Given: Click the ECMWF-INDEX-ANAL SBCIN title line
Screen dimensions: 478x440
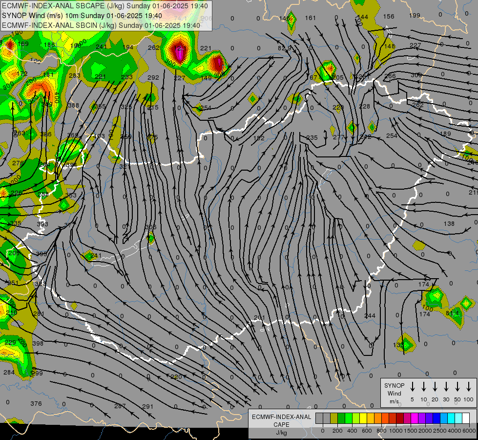Looking at the screenshot, I should click(101, 25).
